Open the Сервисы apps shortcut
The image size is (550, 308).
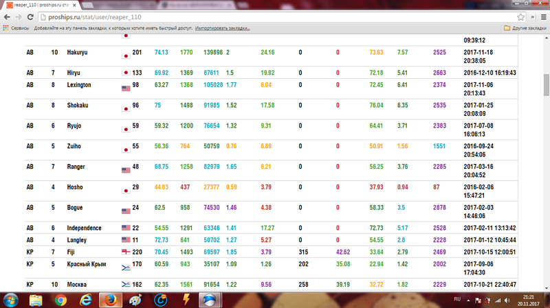point(15,28)
